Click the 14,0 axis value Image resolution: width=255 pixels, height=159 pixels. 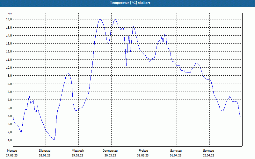click(9, 36)
